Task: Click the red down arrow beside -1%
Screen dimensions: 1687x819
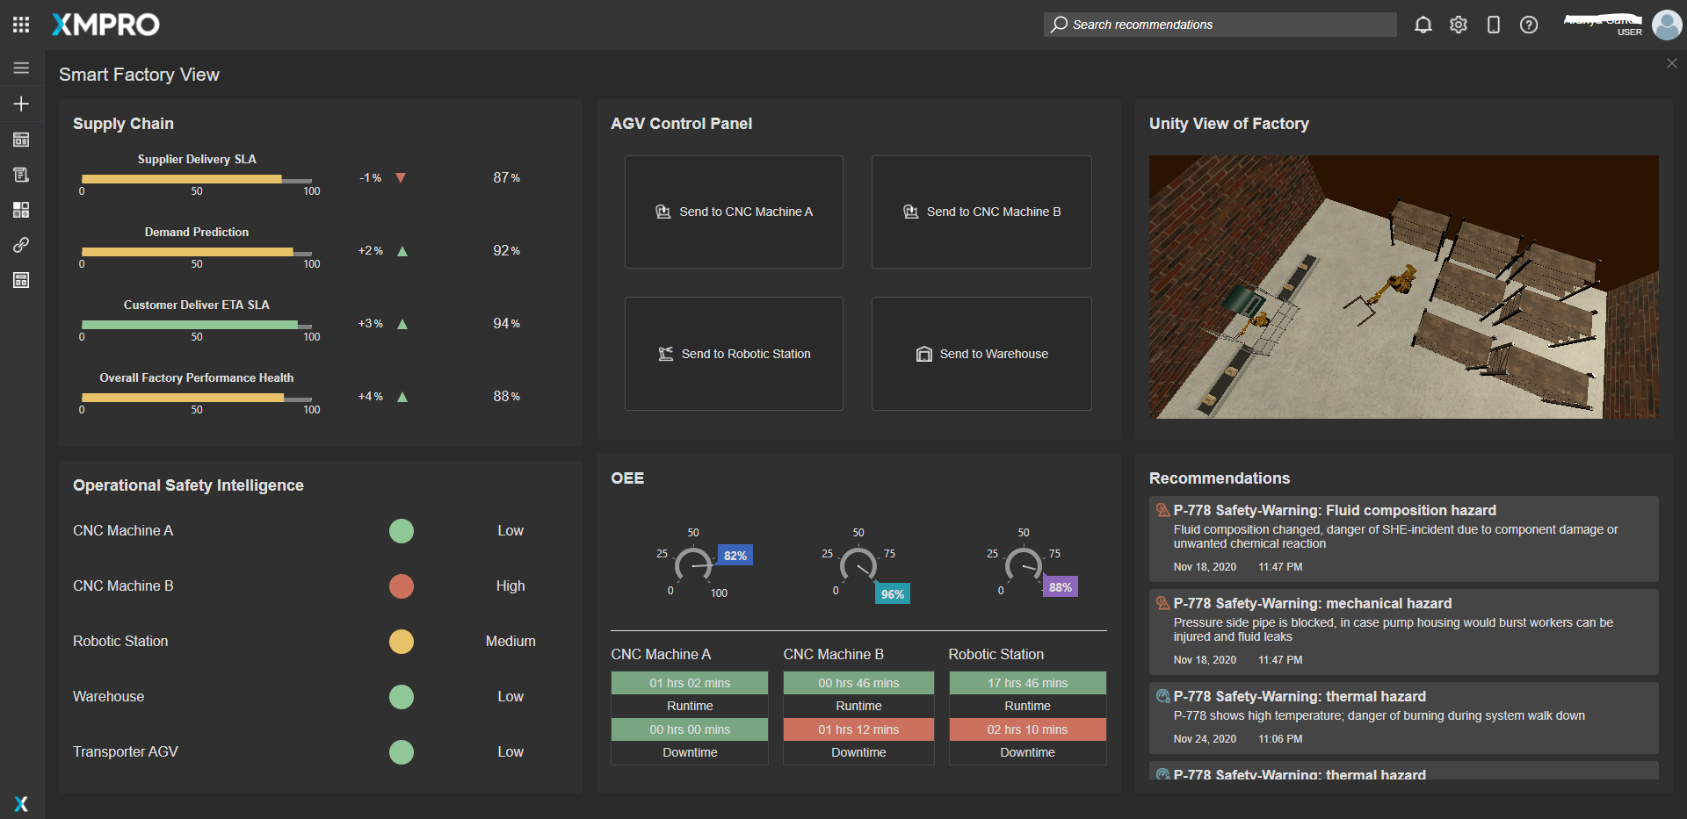Action: [x=401, y=178]
